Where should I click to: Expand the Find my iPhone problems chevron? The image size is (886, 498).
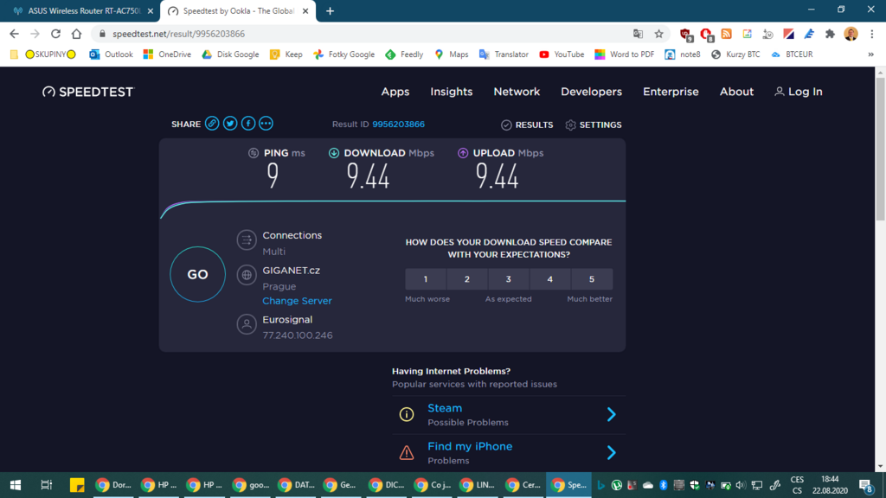(612, 453)
